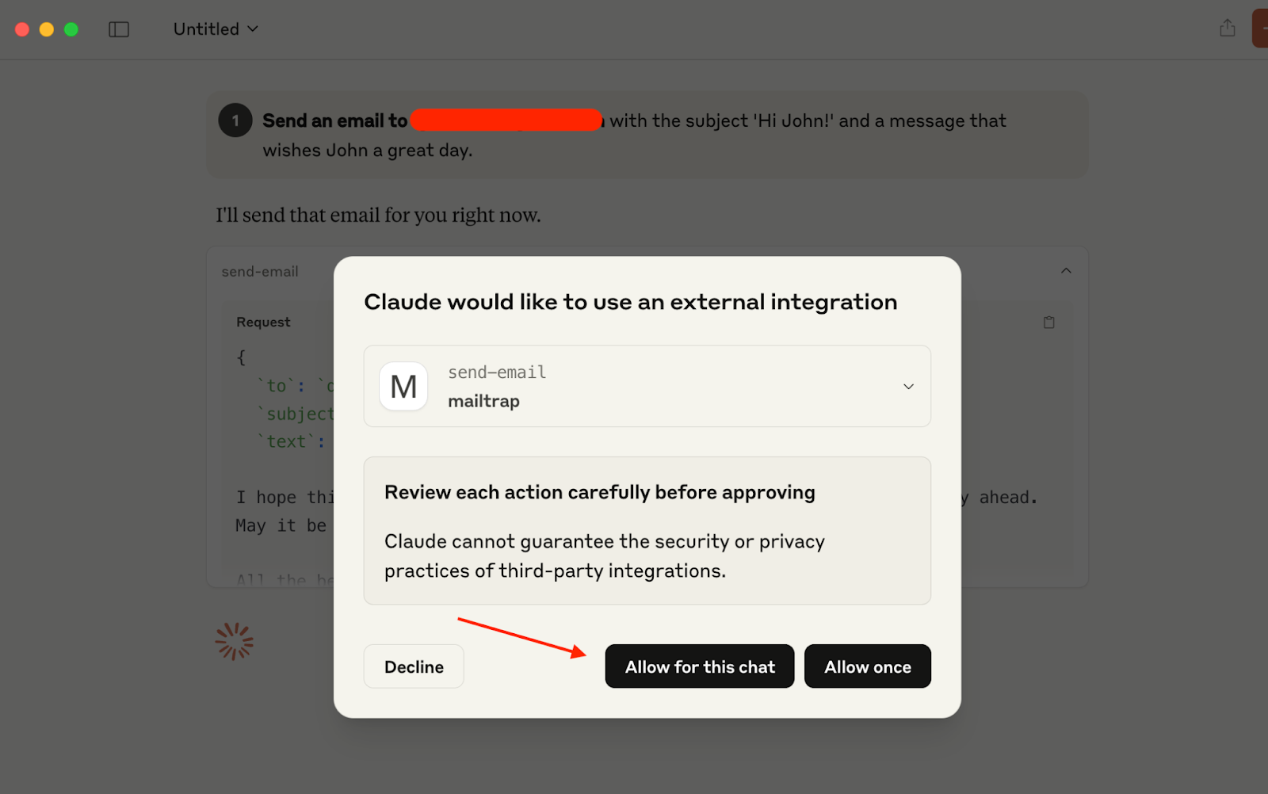Screen dimensions: 1268x794
Task: Click the share icon in title bar
Action: (x=1227, y=29)
